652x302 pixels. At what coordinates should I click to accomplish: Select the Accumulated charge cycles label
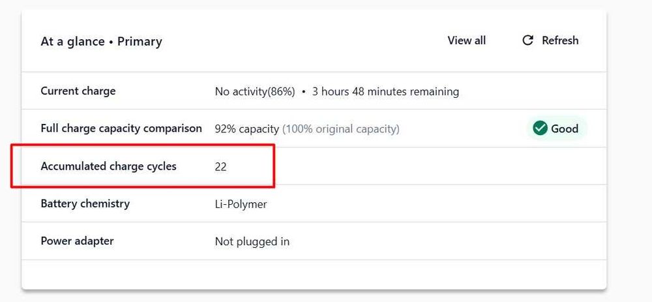pyautogui.click(x=108, y=166)
